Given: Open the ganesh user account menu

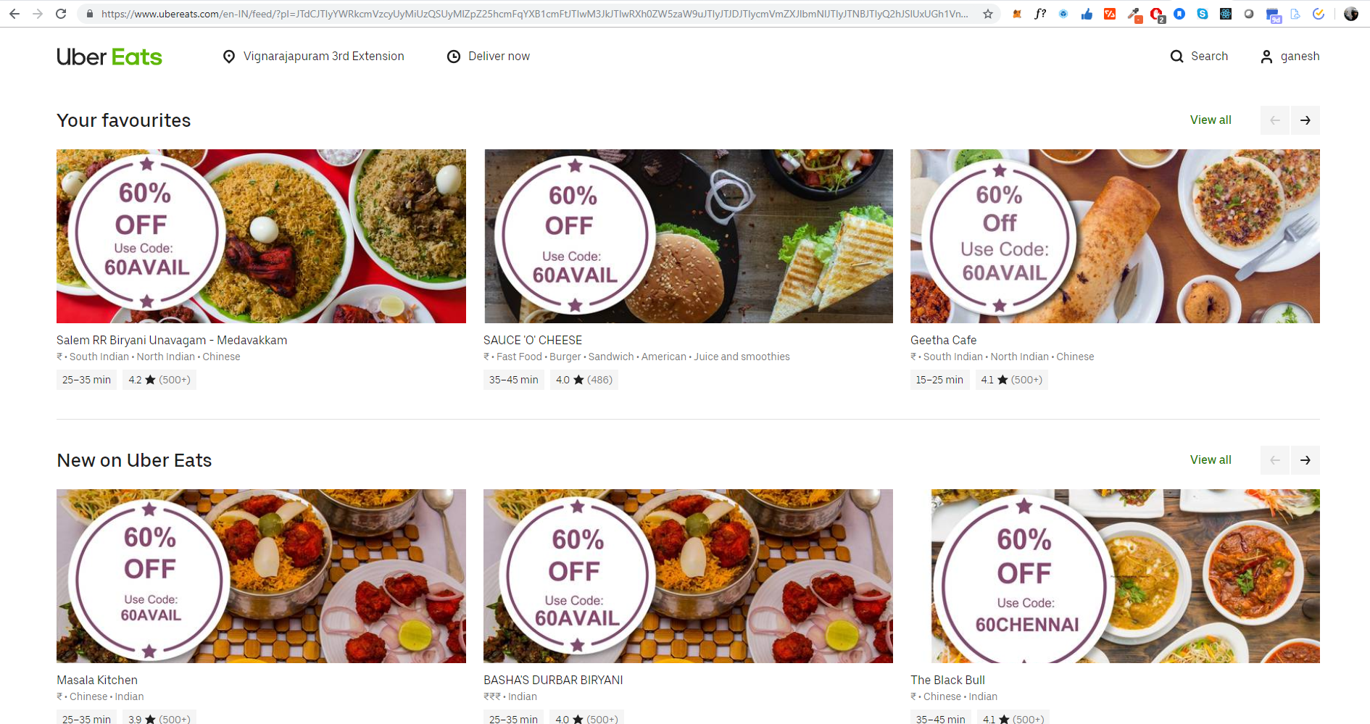Looking at the screenshot, I should click(1290, 57).
